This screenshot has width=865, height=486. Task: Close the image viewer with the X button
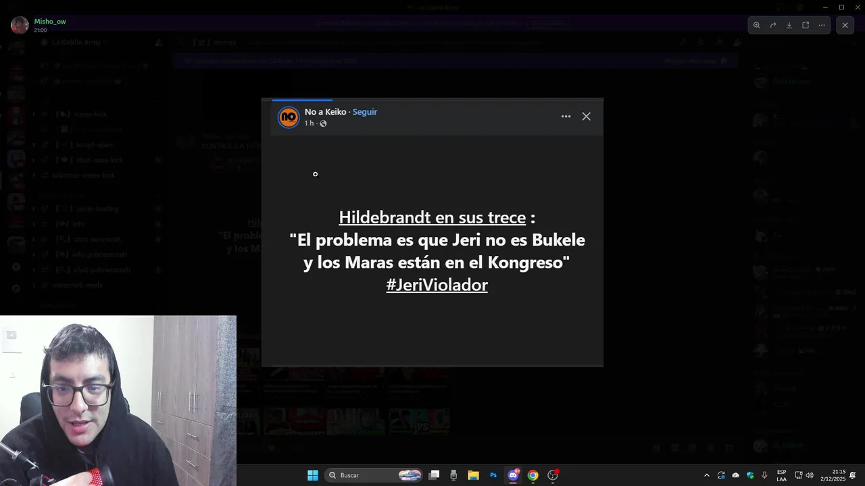coord(845,25)
